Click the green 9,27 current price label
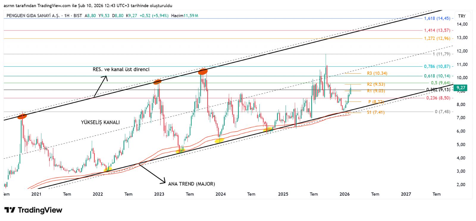 coord(461,88)
